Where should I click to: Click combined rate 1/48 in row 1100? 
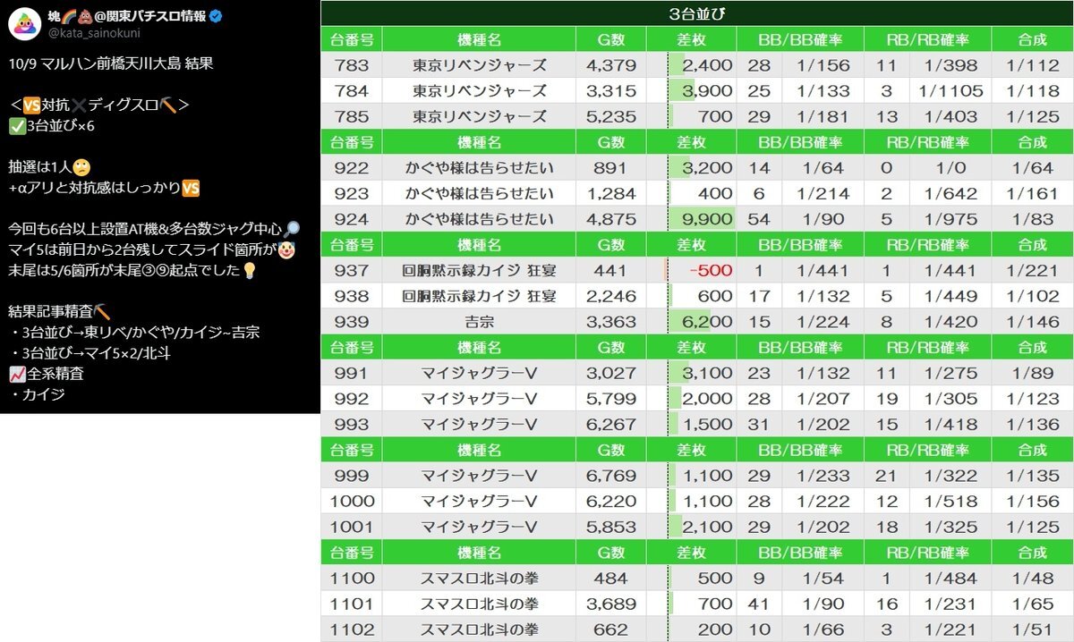1032,579
